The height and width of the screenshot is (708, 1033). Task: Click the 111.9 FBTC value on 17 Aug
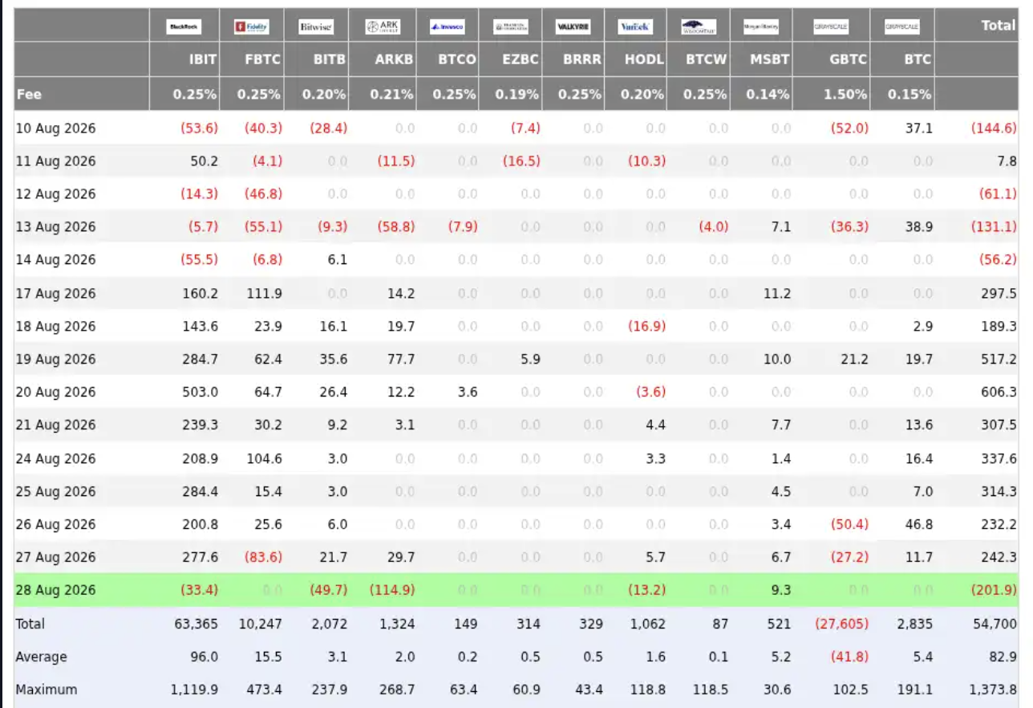coord(265,294)
